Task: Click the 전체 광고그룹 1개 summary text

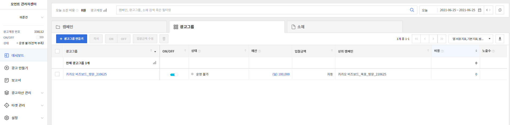Action: 78,63
